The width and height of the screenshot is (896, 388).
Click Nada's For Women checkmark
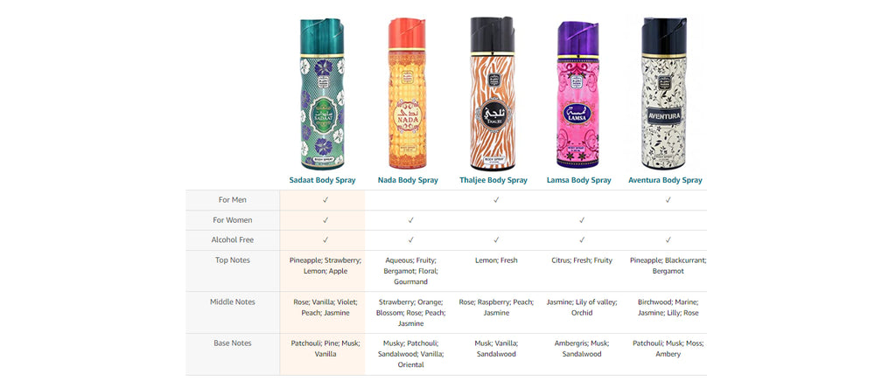[411, 220]
